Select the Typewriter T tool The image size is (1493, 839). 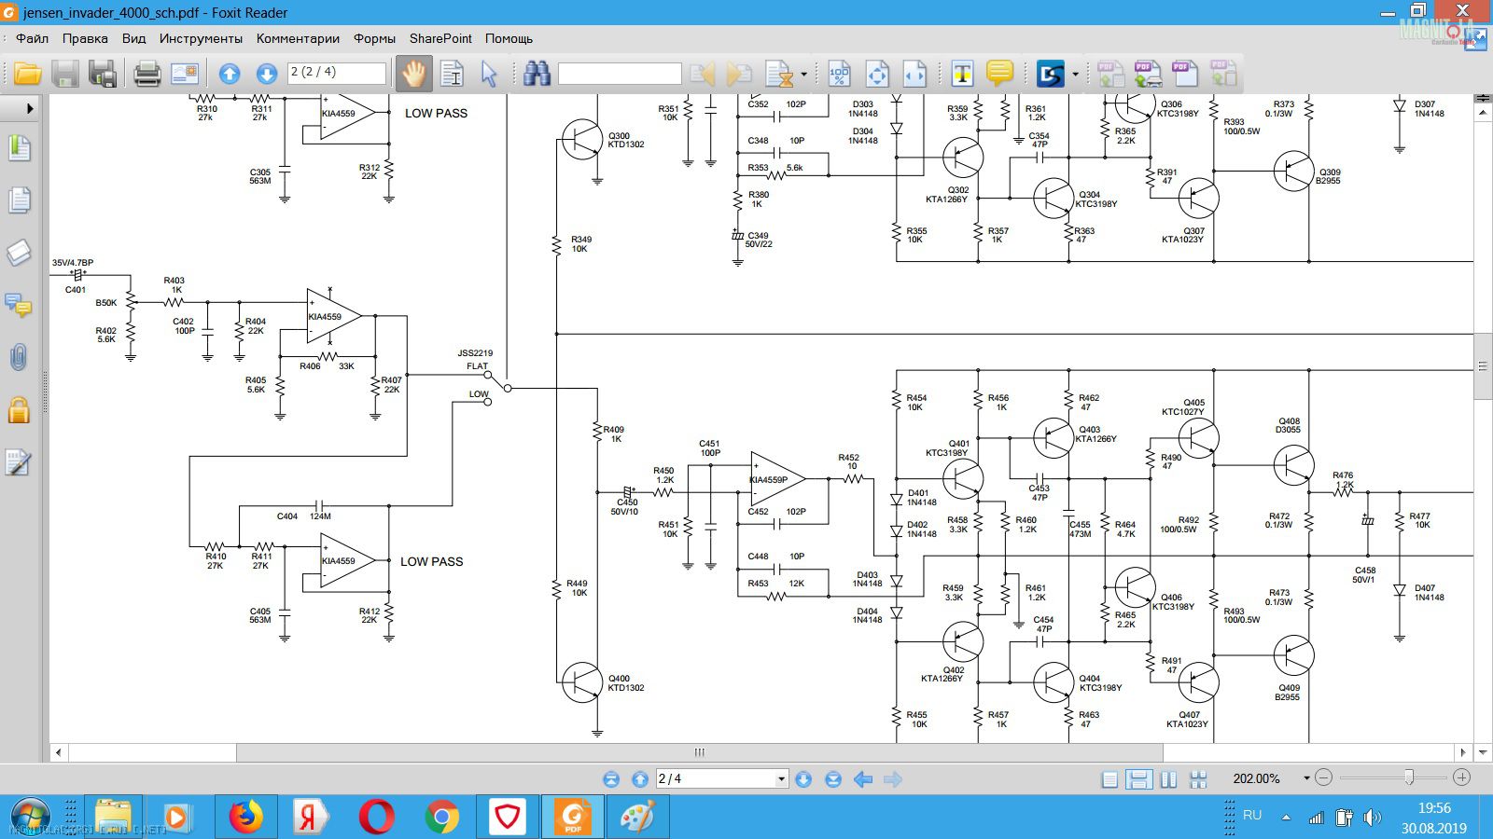(962, 74)
